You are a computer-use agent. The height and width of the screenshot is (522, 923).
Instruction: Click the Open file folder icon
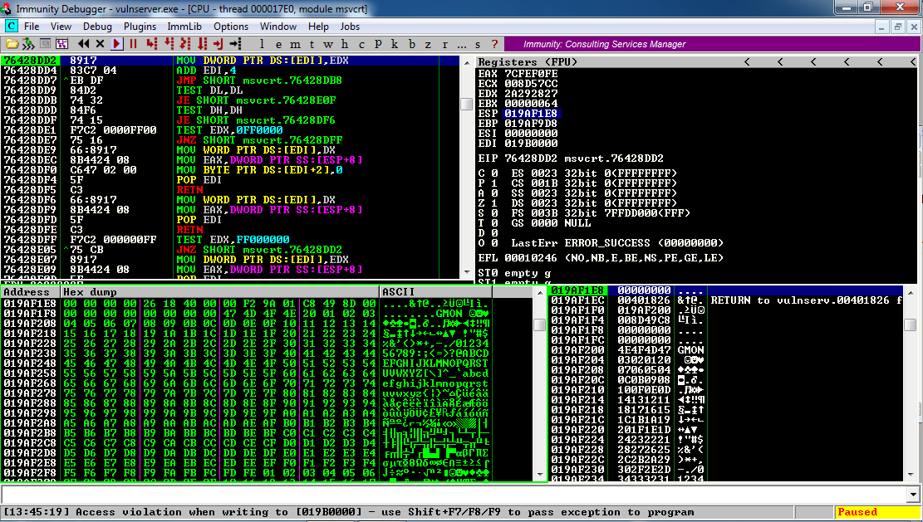(x=11, y=43)
